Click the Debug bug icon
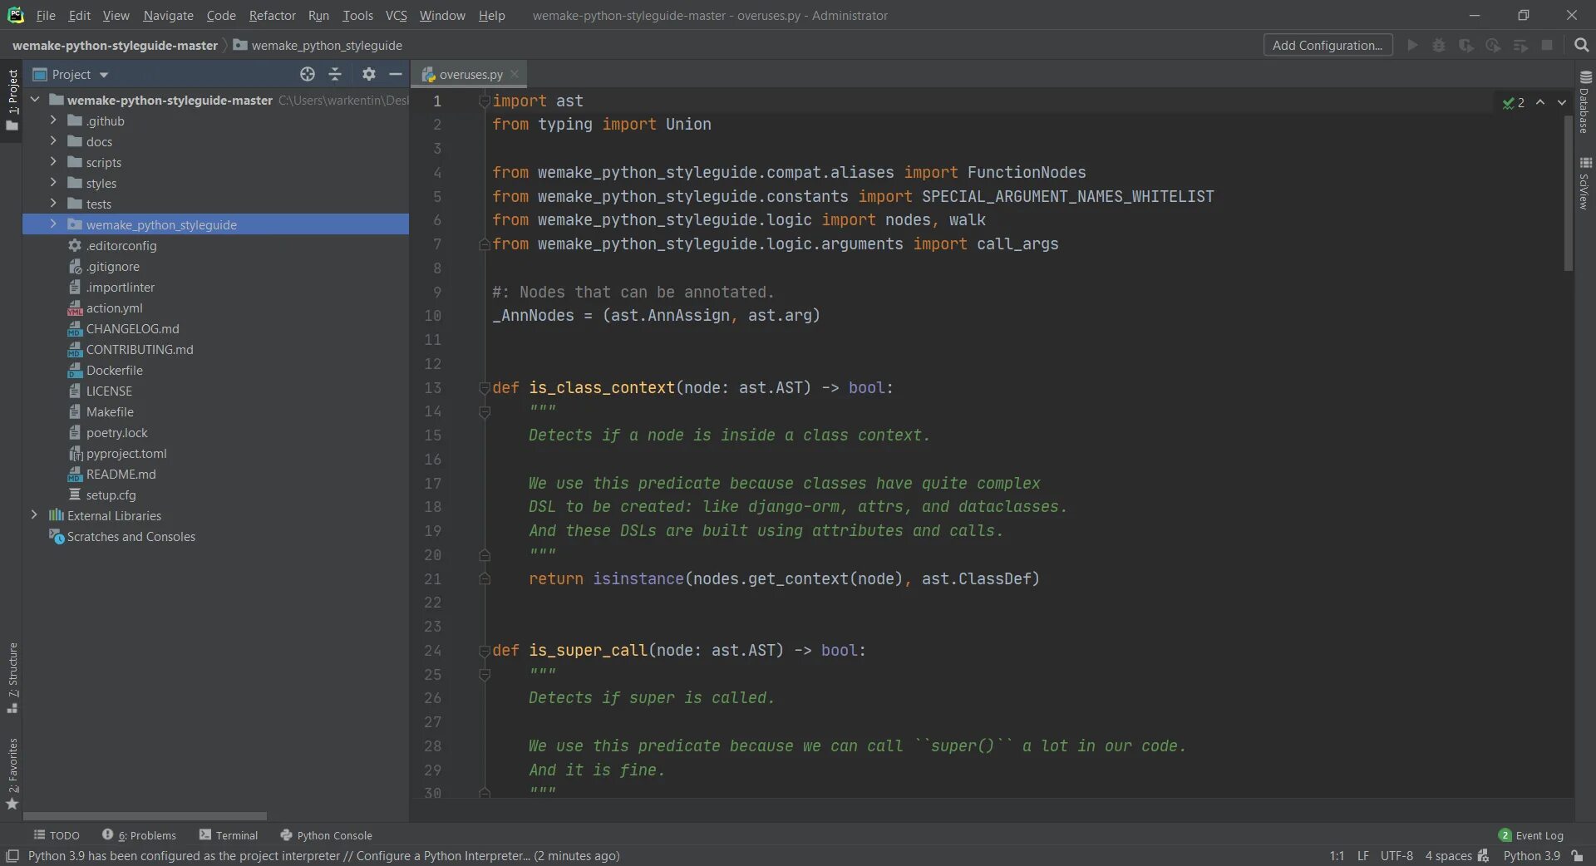This screenshot has height=866, width=1596. click(x=1439, y=45)
